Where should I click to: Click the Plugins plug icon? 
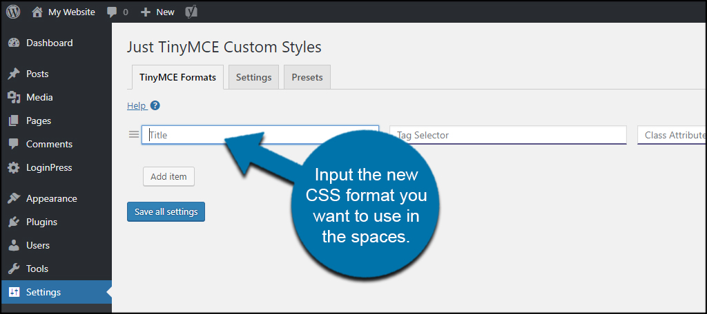click(x=14, y=222)
